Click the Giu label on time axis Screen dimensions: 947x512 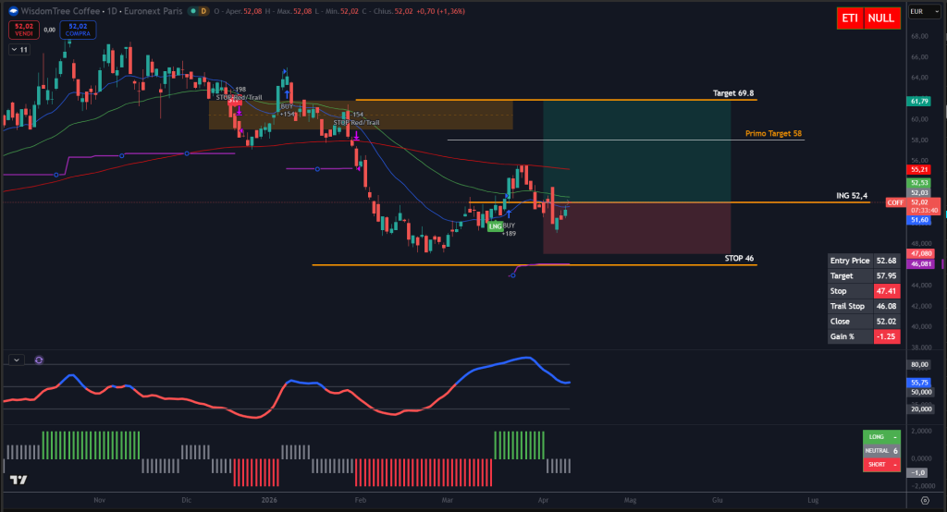point(718,501)
